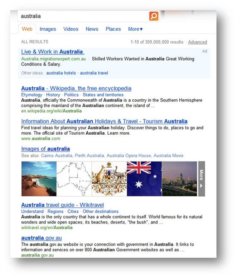Open the Australia outline map thumbnail
Image resolution: width=237 pixels, height=278 pixels.
tap(74, 179)
